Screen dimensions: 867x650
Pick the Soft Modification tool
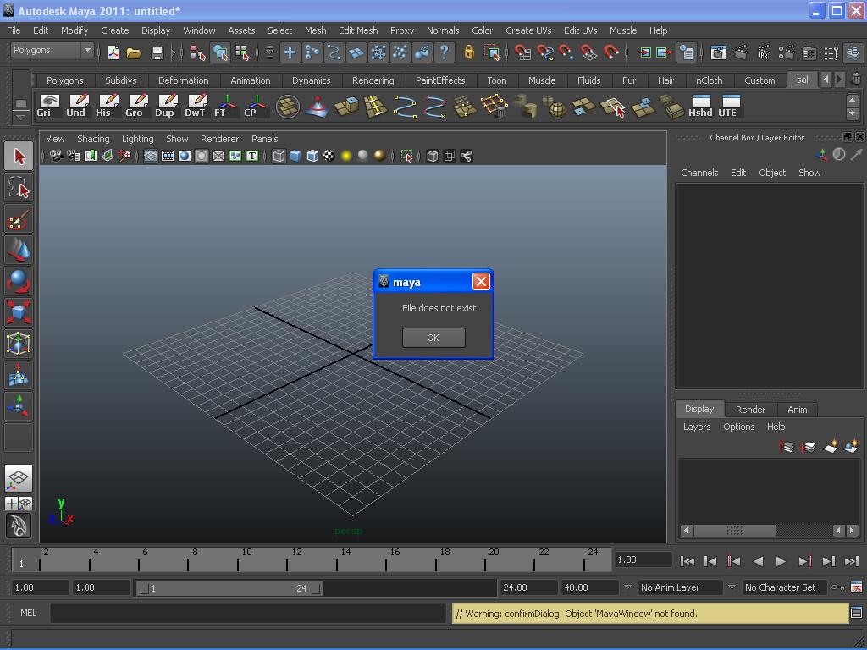[19, 374]
